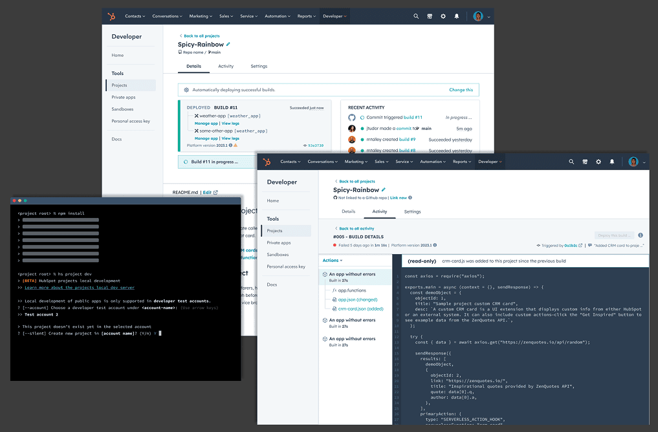Viewport: 658px width, 432px height.
Task: Expand the Automation navigation dropdown
Action: 433,162
